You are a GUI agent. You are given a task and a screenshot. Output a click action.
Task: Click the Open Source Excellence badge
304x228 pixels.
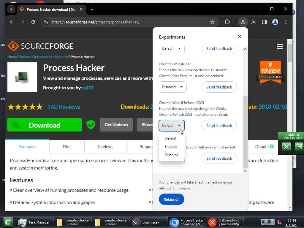pos(270,72)
